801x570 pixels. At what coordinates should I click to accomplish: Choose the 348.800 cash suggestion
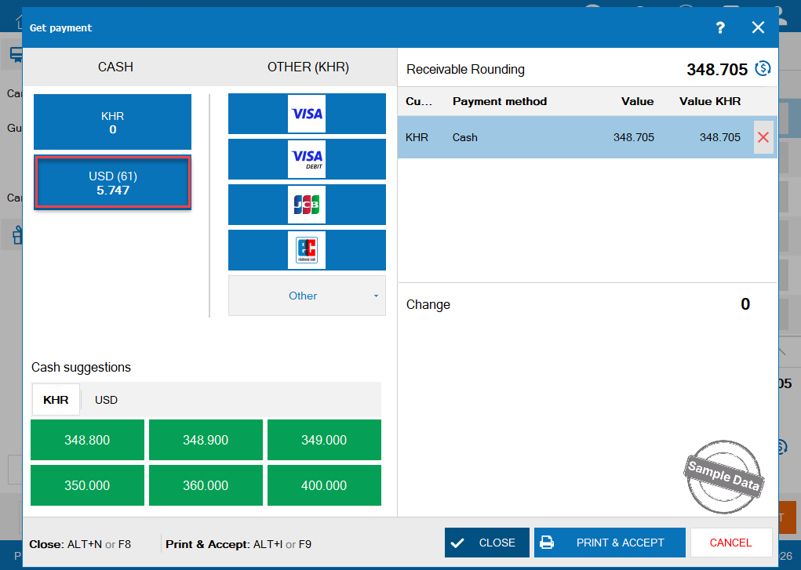[87, 440]
